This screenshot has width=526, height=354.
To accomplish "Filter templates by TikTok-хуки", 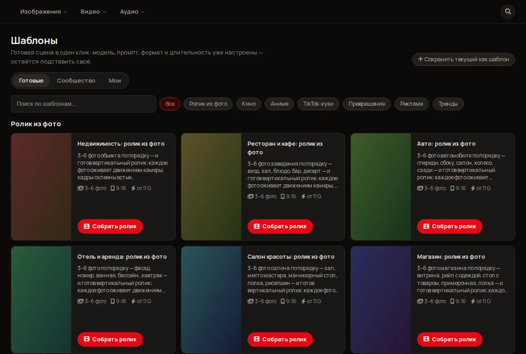I will click(318, 104).
